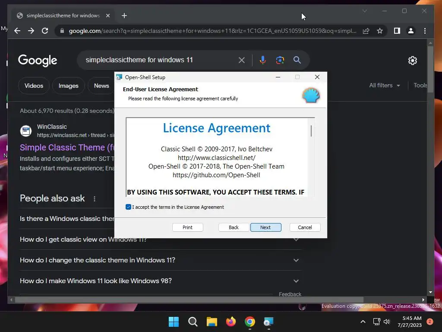442x332 pixels.
Task: Share this page icon in Chrome
Action: (x=366, y=31)
